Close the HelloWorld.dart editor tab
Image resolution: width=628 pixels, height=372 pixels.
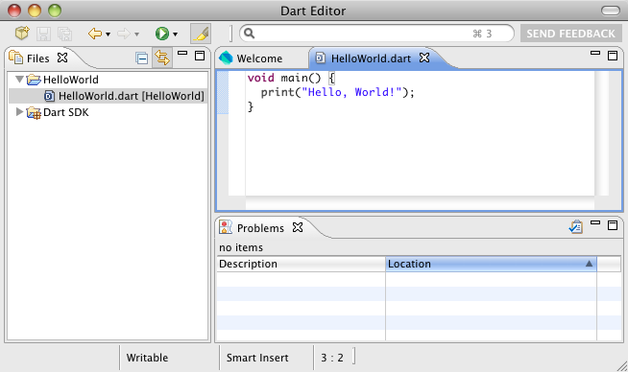[x=424, y=58]
